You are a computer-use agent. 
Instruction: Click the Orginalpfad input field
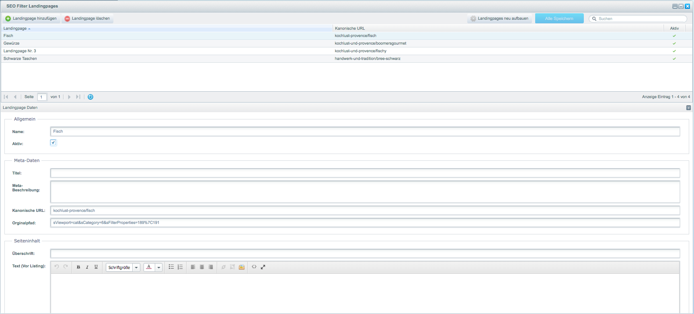click(x=365, y=223)
